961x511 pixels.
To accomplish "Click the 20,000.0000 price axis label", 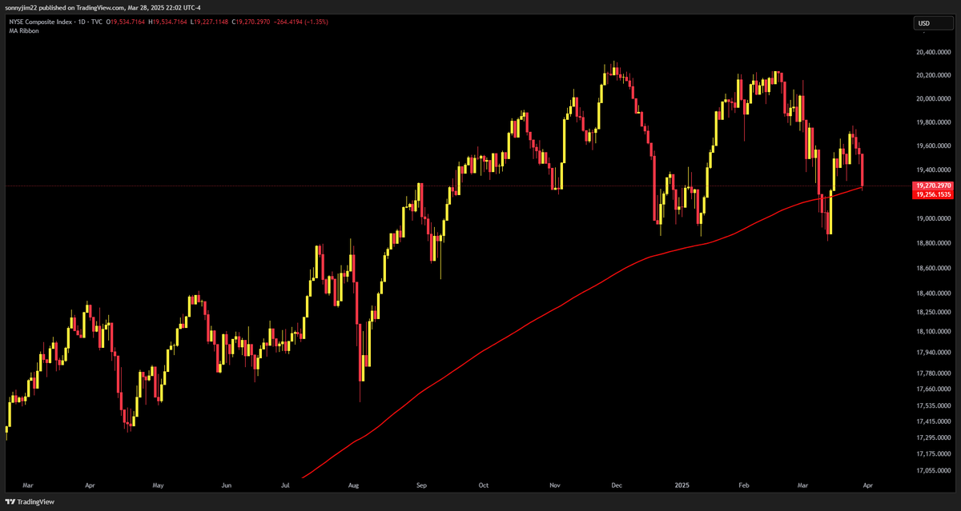I will [933, 99].
